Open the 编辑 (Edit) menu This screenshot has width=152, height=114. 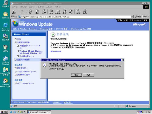(x=24, y=7)
